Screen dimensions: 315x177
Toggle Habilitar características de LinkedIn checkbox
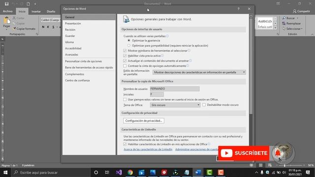coord(125,144)
